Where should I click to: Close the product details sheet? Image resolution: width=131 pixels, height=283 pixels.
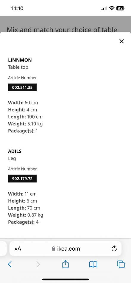point(121,41)
